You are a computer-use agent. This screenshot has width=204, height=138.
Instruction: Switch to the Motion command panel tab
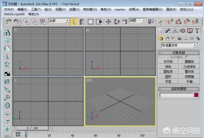183,31
